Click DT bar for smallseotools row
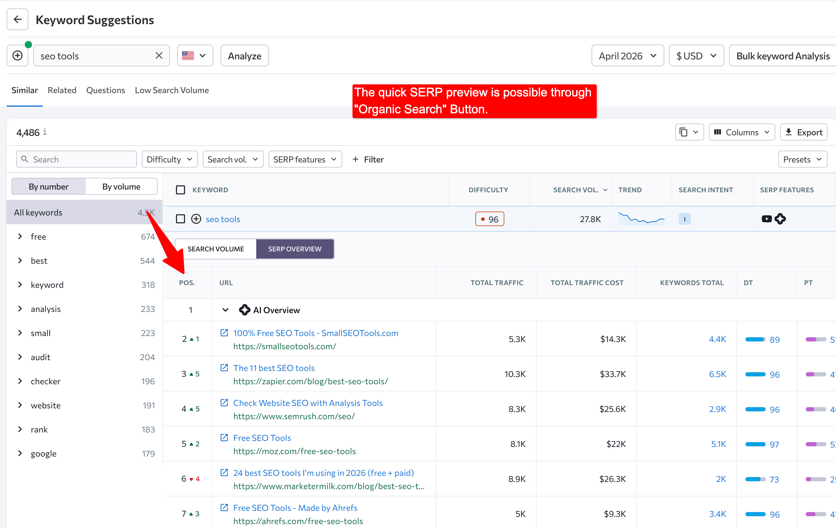This screenshot has width=836, height=528. pyautogui.click(x=755, y=339)
